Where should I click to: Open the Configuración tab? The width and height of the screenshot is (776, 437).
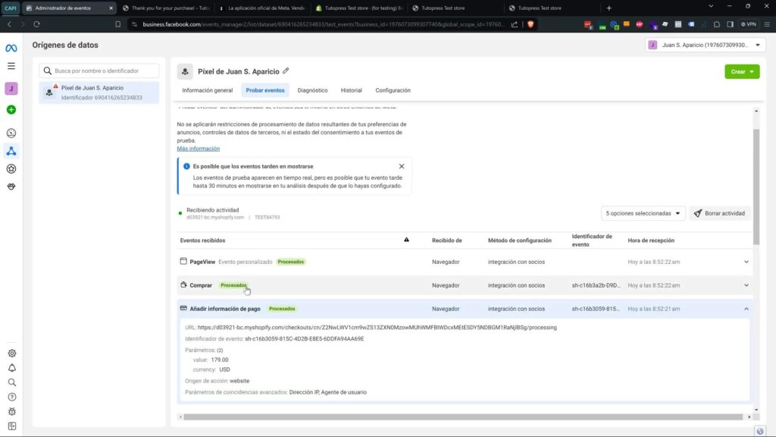pos(393,90)
